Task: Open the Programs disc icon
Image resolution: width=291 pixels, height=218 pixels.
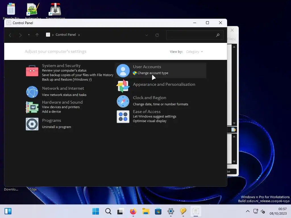Action: 32,124
